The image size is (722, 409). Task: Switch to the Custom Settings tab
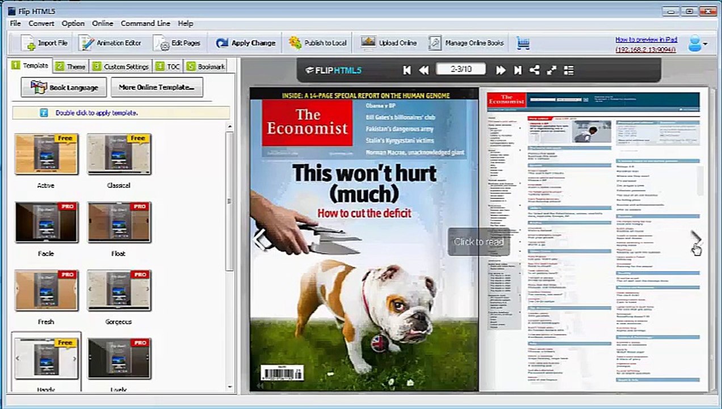[120, 66]
